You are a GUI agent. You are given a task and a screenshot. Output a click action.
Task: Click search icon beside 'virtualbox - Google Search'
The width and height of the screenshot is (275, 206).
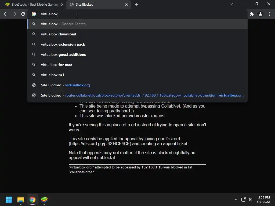tap(34, 24)
